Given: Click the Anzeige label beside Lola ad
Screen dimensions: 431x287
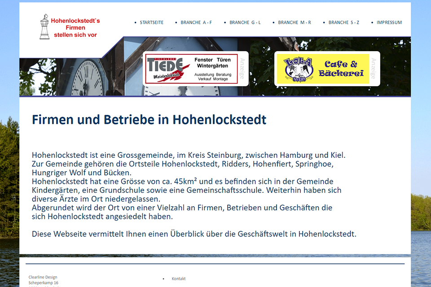Looking at the screenshot, I should tap(373, 69).
